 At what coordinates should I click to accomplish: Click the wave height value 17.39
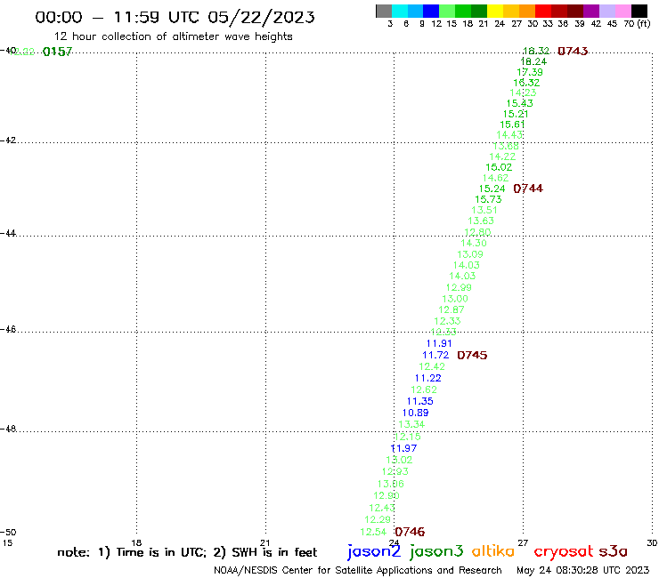530,72
